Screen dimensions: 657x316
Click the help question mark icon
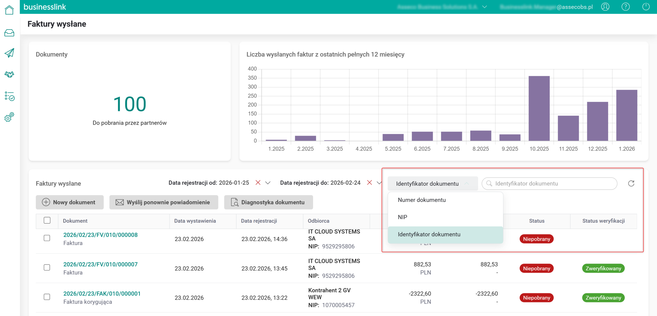click(625, 7)
